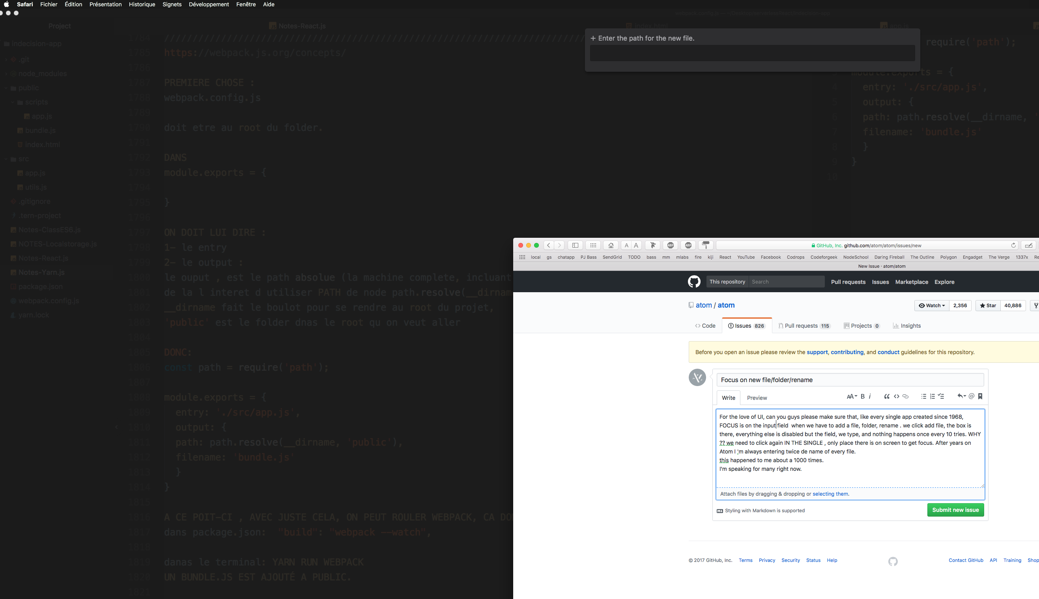Go back in Safari history

pos(549,245)
